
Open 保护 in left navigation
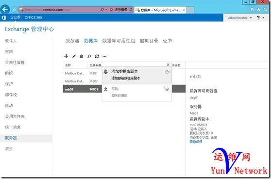(9, 84)
